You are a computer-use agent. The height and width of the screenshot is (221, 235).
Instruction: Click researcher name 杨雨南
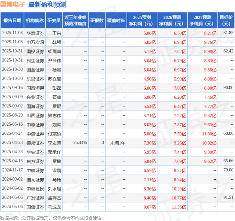54,51
